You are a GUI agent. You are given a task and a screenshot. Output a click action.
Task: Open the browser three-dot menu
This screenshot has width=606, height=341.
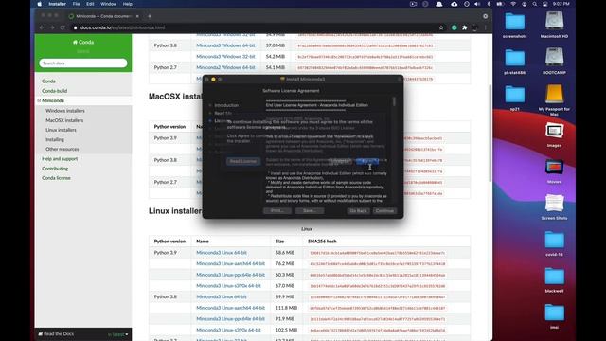click(x=486, y=27)
